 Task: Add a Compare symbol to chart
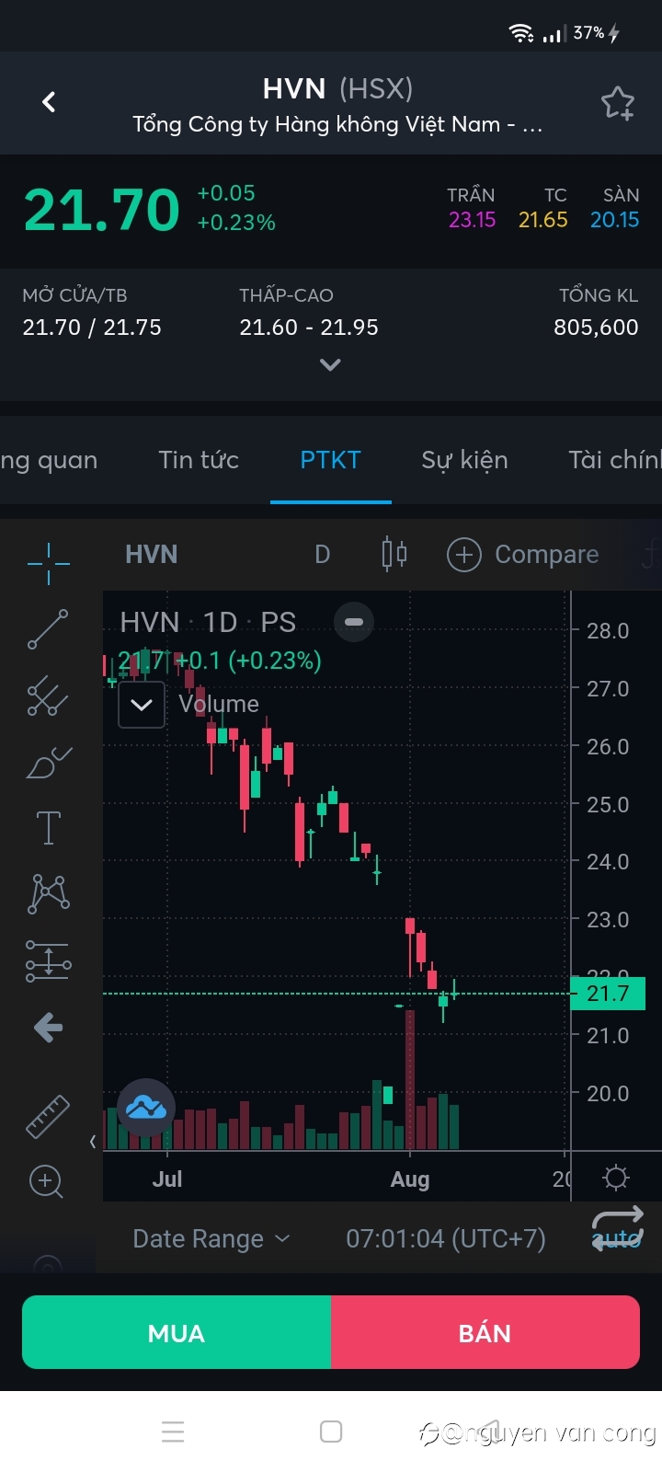click(x=522, y=555)
